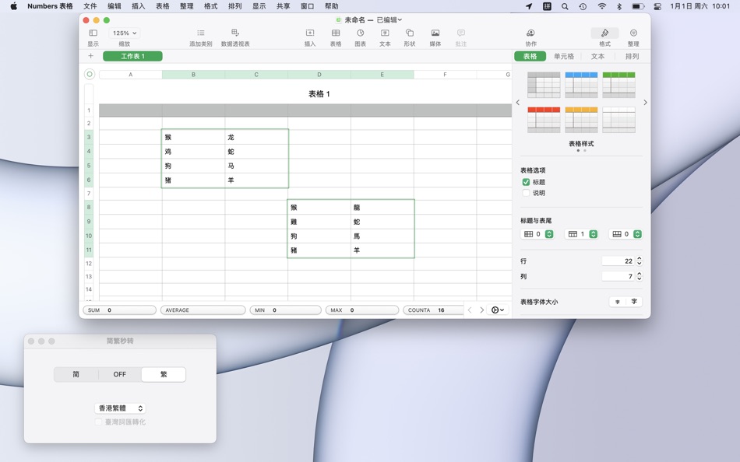The image size is (740, 462).
Task: Switch to the 文本 inspector tab
Action: tap(598, 56)
